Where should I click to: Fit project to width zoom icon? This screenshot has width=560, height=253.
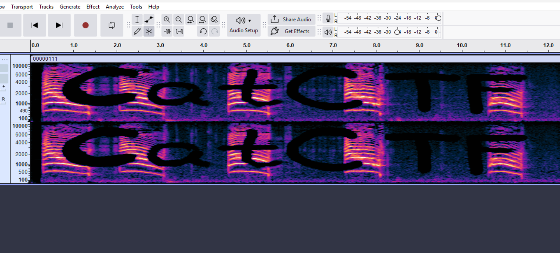tap(203, 19)
